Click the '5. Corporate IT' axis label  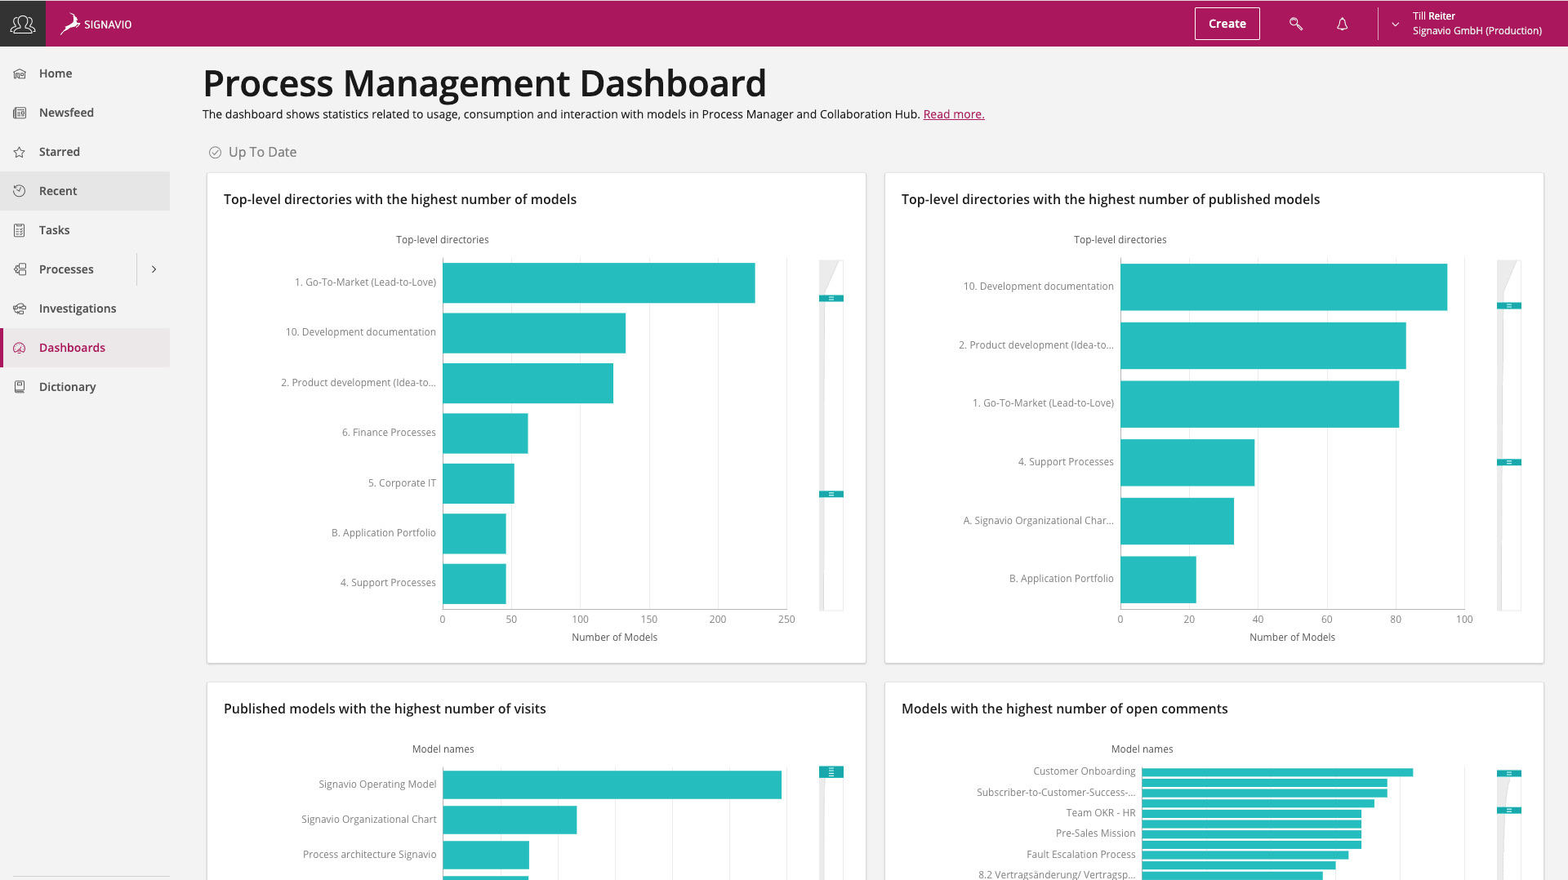(402, 483)
